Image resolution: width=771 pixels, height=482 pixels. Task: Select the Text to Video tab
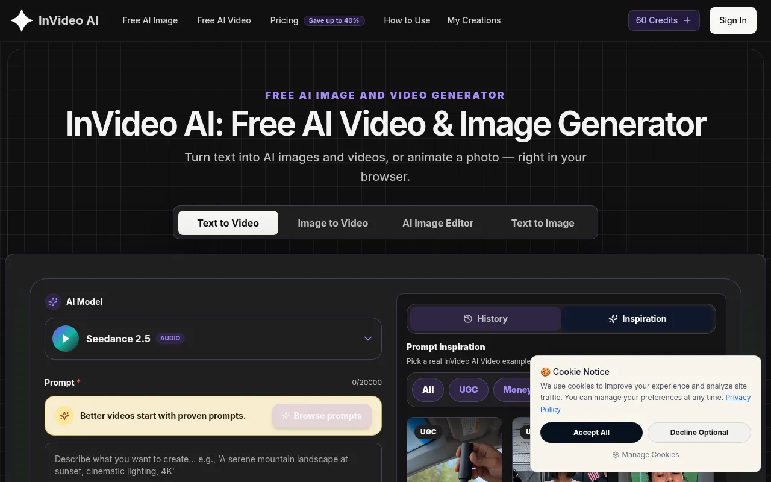(228, 223)
